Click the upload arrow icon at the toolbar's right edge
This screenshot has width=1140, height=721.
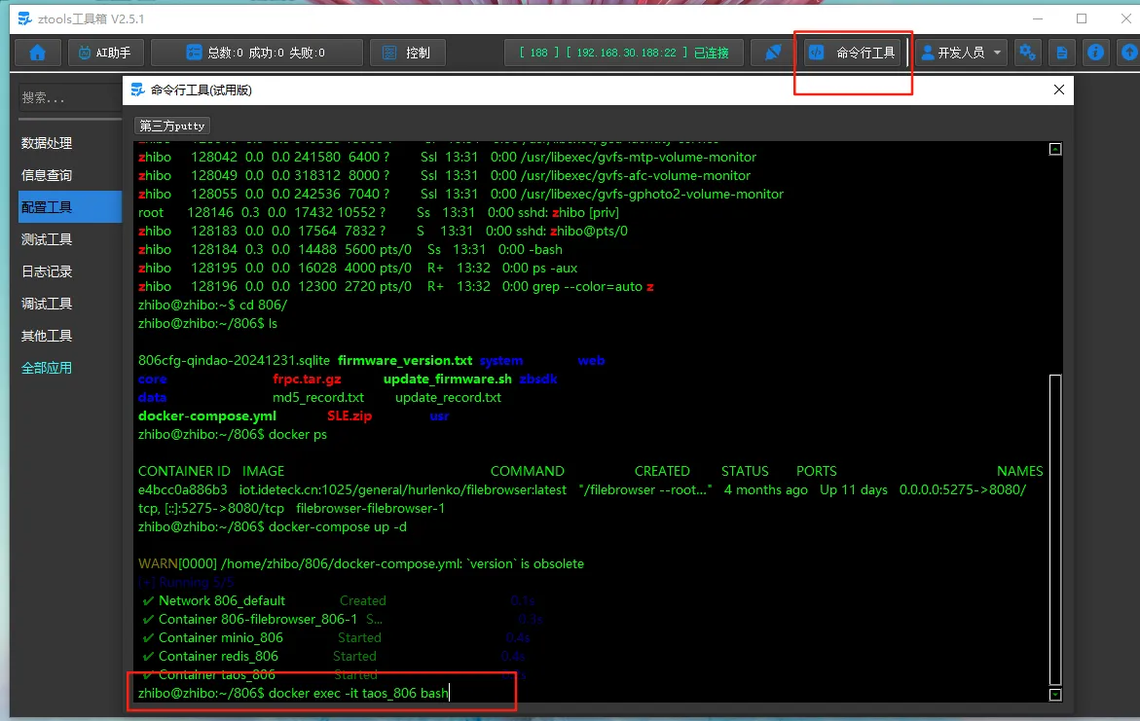tap(1129, 53)
